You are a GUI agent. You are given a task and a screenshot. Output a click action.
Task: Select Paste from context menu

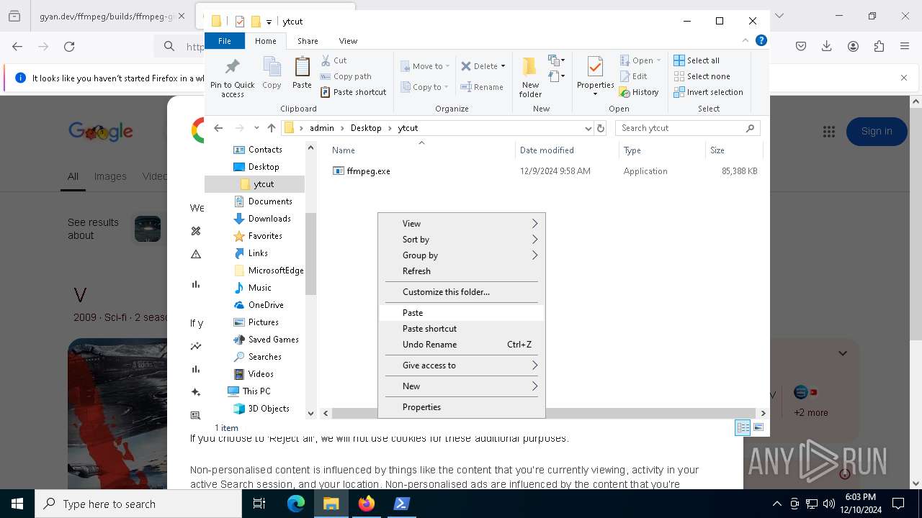(462, 313)
